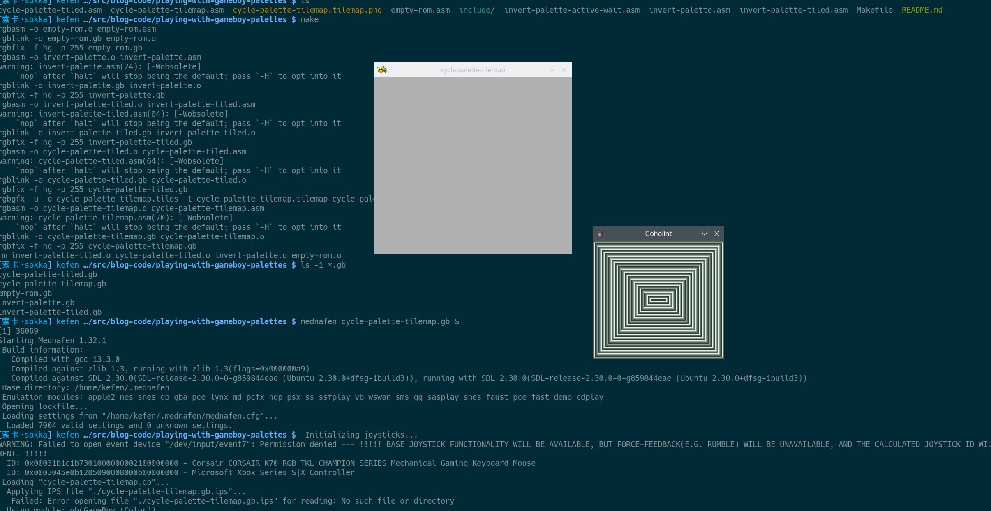Click the Goholint title bar text
The height and width of the screenshot is (511, 991).
tap(658, 234)
